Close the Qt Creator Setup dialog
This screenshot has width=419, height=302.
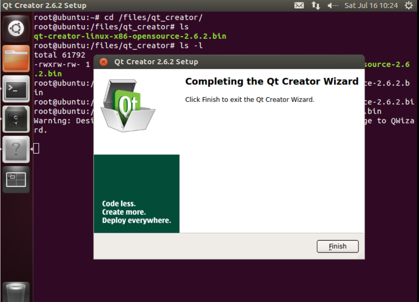click(103, 62)
